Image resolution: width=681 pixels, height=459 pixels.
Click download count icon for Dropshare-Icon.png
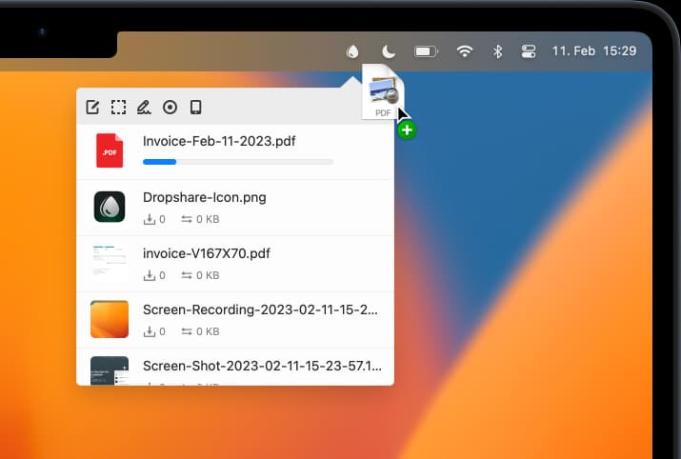(x=149, y=219)
